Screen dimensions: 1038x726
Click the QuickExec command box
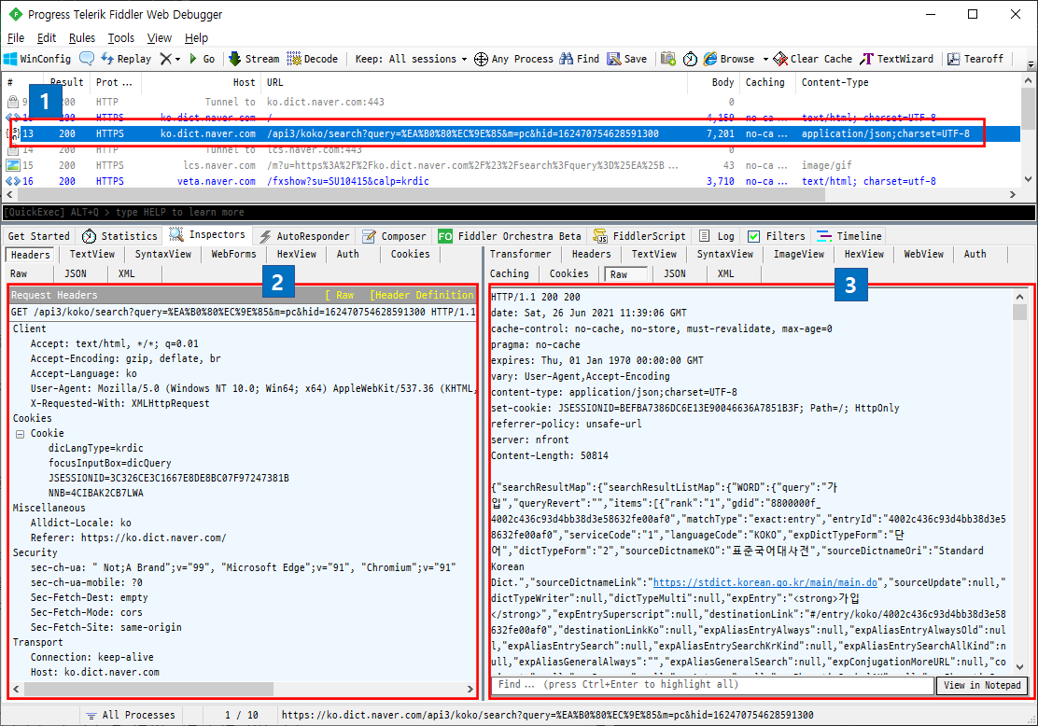click(x=518, y=212)
